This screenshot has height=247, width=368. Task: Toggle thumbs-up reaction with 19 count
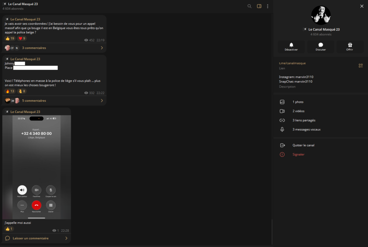click(10, 38)
